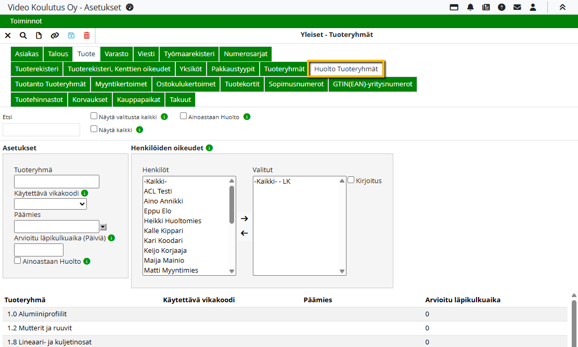Open the messages envelope icon

tap(517, 7)
